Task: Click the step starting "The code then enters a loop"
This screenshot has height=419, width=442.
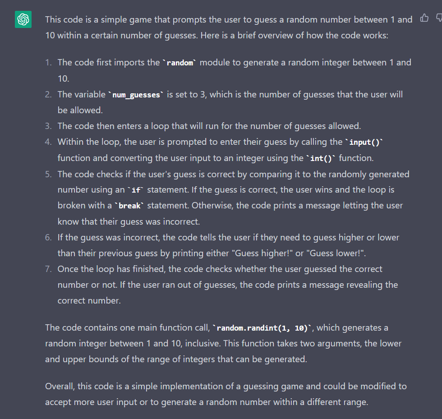Action: (x=209, y=126)
